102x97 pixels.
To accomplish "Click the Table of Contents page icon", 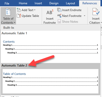I will click(8, 12).
